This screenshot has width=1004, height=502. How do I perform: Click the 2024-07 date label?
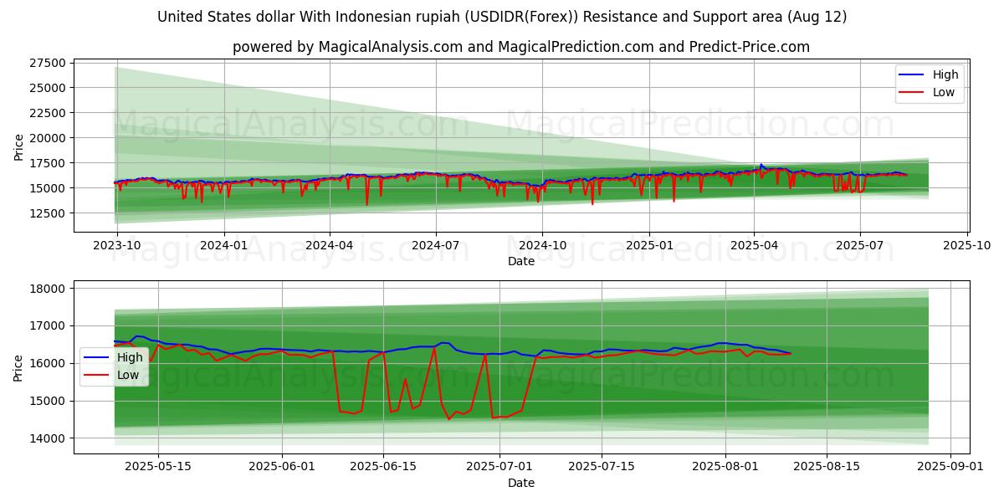(x=435, y=246)
